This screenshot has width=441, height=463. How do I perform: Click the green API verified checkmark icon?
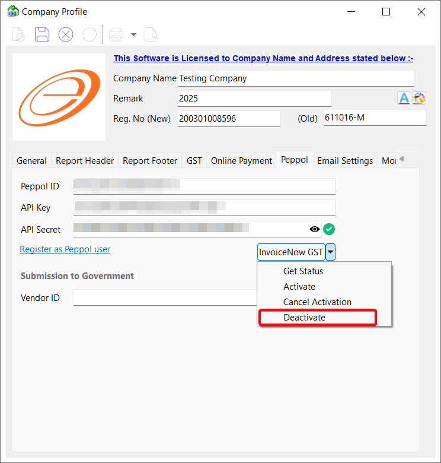click(330, 229)
